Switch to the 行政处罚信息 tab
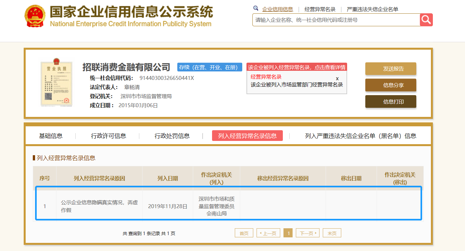Viewport: 465px width, 251px height. [172, 136]
